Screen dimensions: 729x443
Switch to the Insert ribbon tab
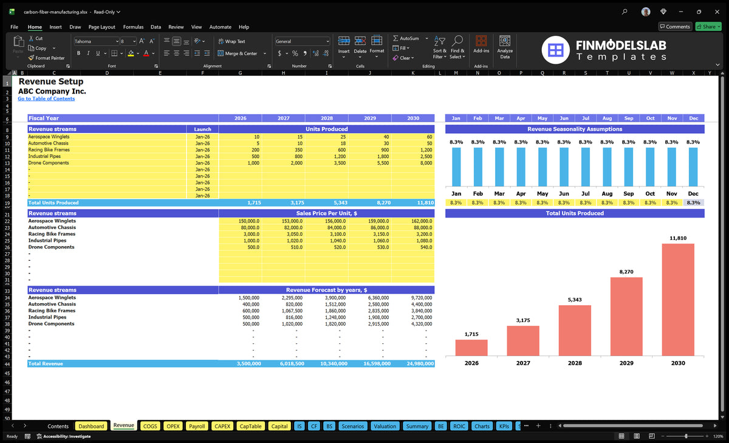55,27
